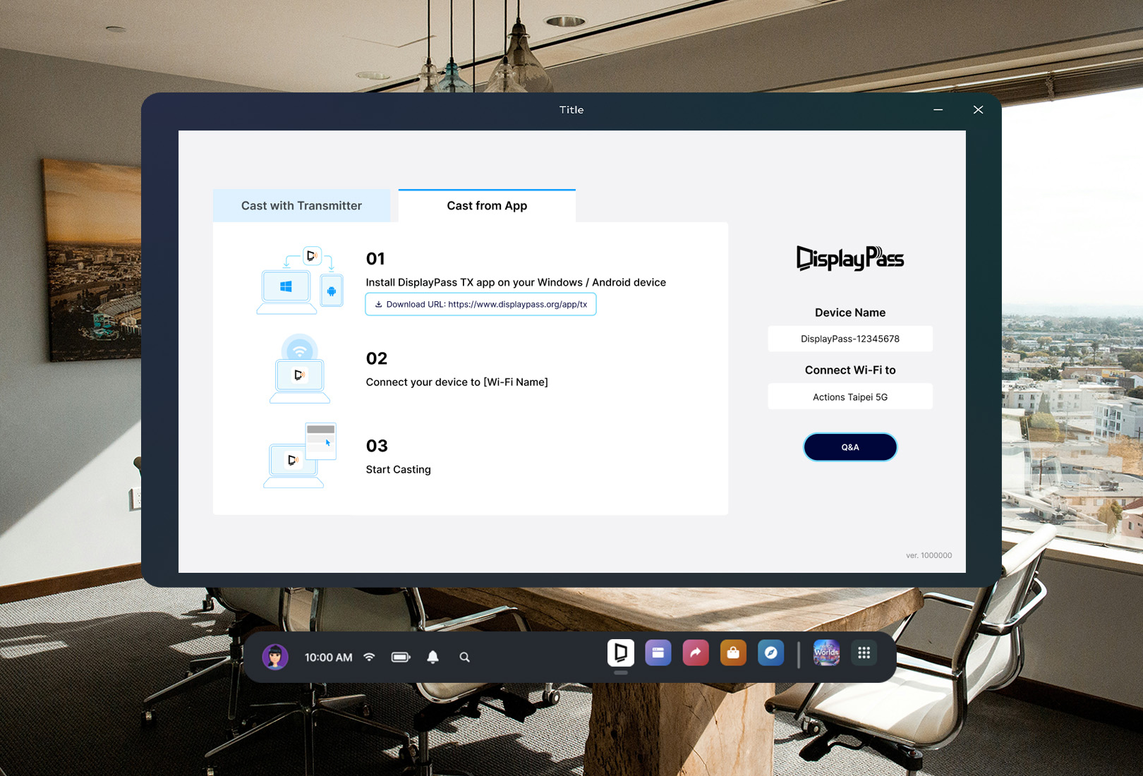
Task: Open the Wi-Fi status icon
Action: [x=369, y=657]
